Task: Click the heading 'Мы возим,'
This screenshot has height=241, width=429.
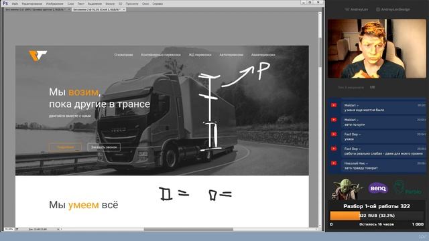Action: click(x=74, y=92)
